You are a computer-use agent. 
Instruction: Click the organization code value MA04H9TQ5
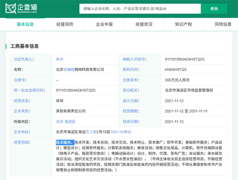pyautogui.click(x=176, y=70)
